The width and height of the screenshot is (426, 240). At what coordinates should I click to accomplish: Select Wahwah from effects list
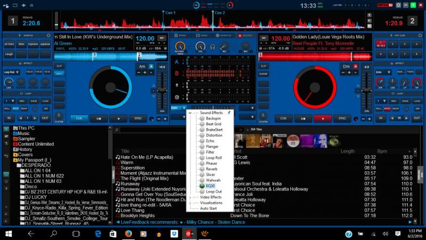[x=213, y=180]
